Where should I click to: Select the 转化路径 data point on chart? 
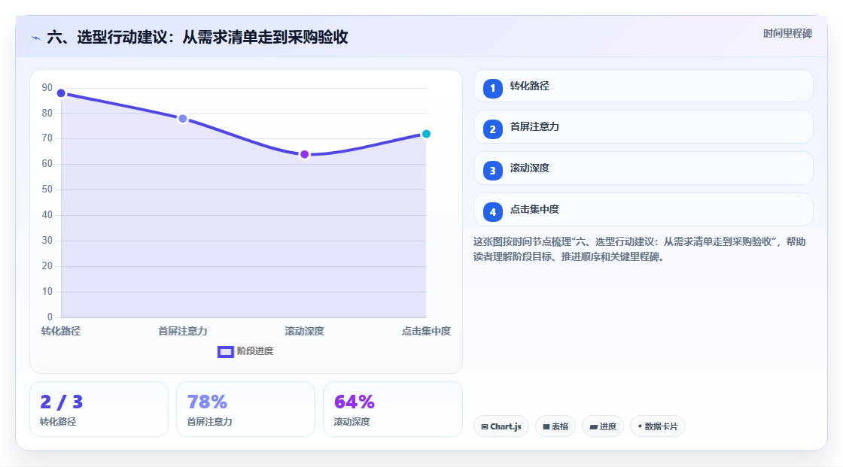point(61,93)
